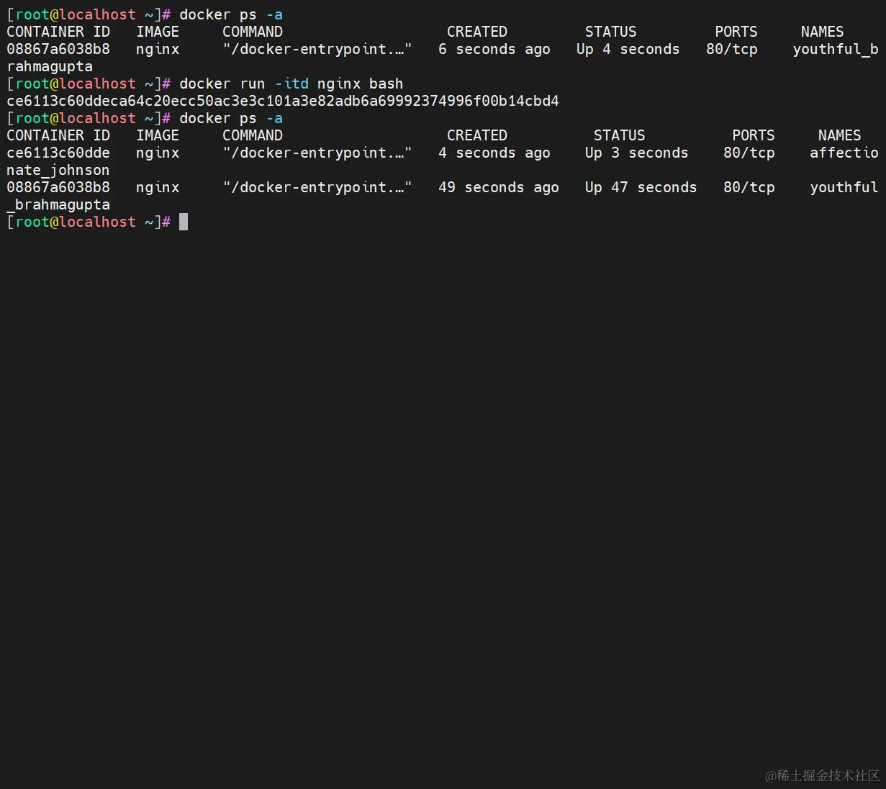This screenshot has height=789, width=886.
Task: Click the wrapped '_brahmagupta' name text
Action: 58,204
